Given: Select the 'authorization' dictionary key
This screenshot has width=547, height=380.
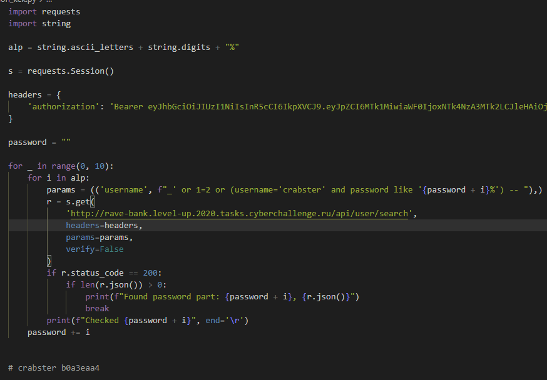Looking at the screenshot, I should pyautogui.click(x=63, y=107).
